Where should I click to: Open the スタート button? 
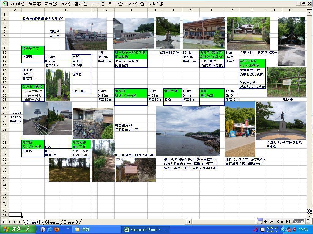click(x=17, y=229)
